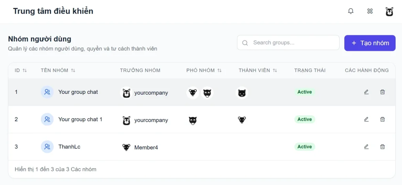Edit the "Your group chat 1" group
Viewport: 402px width, 185px height.
coord(366,119)
